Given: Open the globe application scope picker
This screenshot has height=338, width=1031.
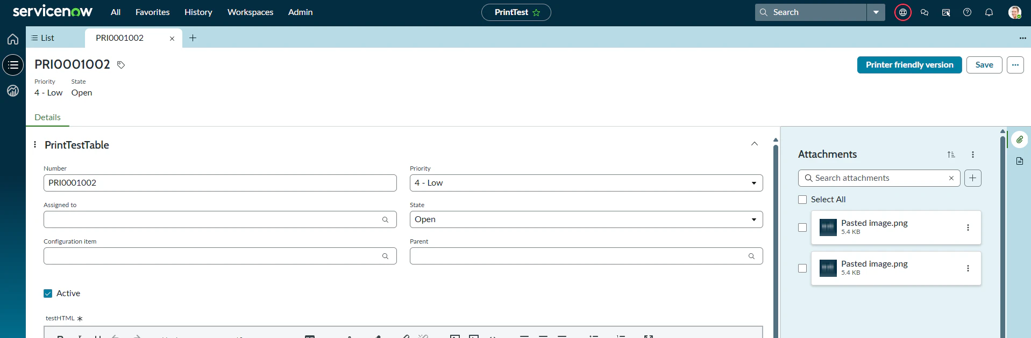Looking at the screenshot, I should click(903, 12).
